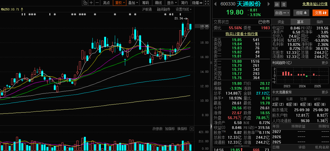Click the 2027 forecast row
The image size is (330, 151).
pyautogui.click(x=301, y=131)
